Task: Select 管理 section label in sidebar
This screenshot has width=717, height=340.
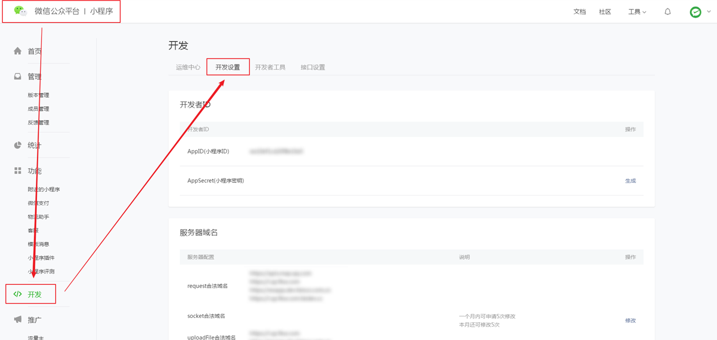Action: (35, 77)
